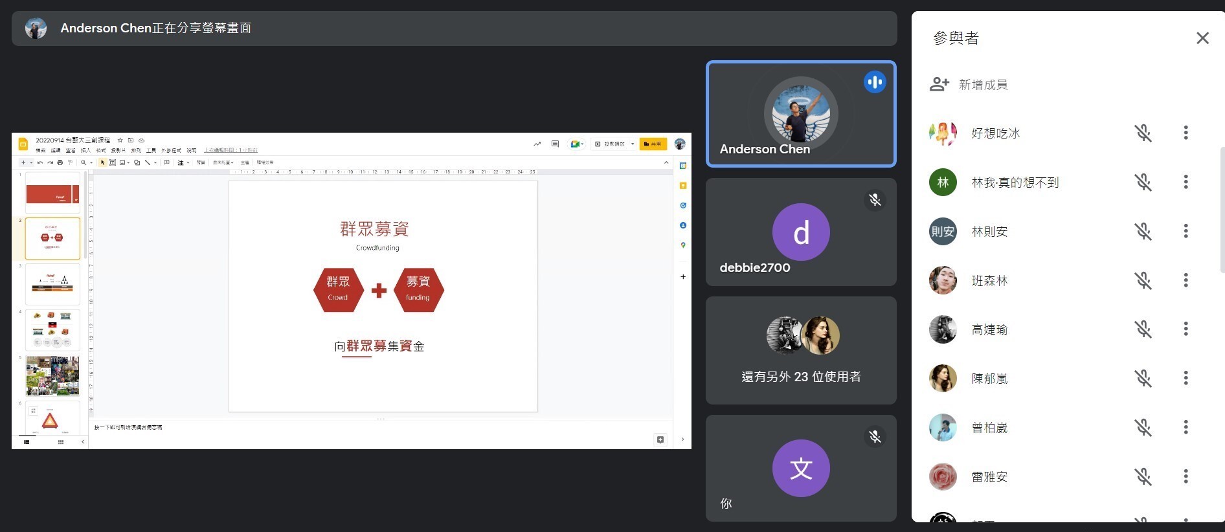
Task: Open the 編輯 menu in shared Slides
Action: coord(56,150)
